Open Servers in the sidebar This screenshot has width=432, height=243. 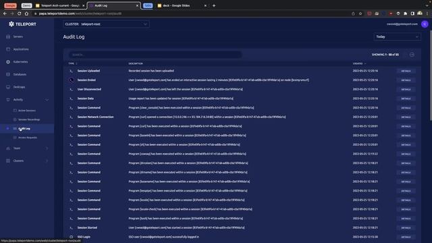tap(18, 36)
